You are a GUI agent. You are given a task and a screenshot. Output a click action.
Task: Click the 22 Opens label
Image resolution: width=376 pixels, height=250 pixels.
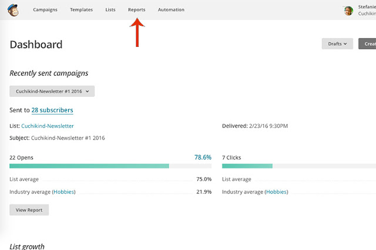point(21,157)
